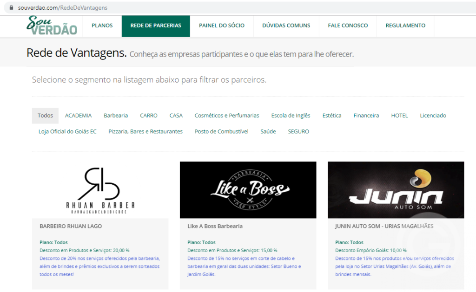Open REDE DE PARCERIAS menu item
Image resolution: width=476 pixels, height=292 pixels.
156,26
